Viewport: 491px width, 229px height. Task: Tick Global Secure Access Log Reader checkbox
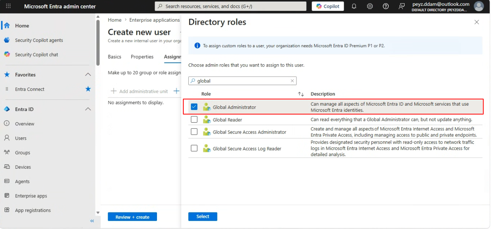194,148
